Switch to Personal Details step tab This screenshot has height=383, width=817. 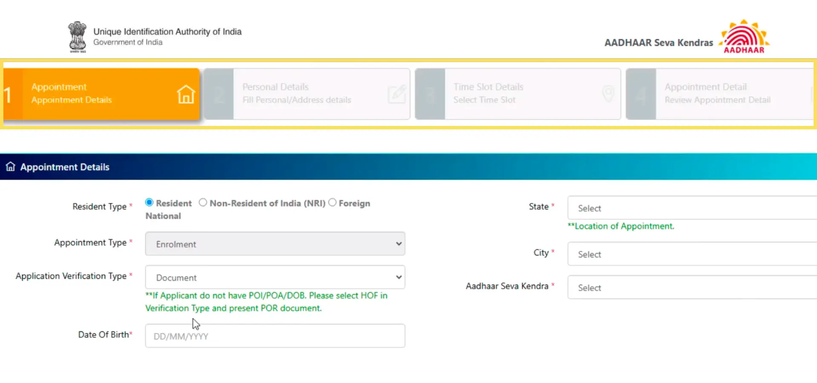[x=307, y=94]
